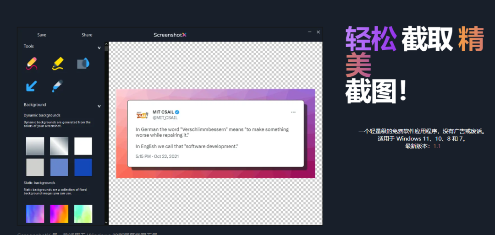Click the blue verified badge
This screenshot has width=495, height=235.
point(177,112)
